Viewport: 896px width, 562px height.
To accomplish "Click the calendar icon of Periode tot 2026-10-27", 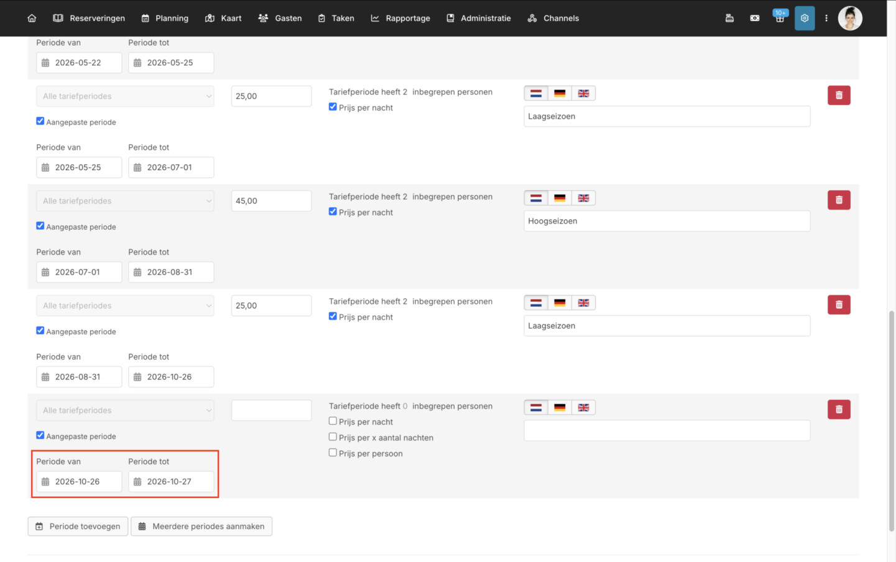I will (x=137, y=481).
